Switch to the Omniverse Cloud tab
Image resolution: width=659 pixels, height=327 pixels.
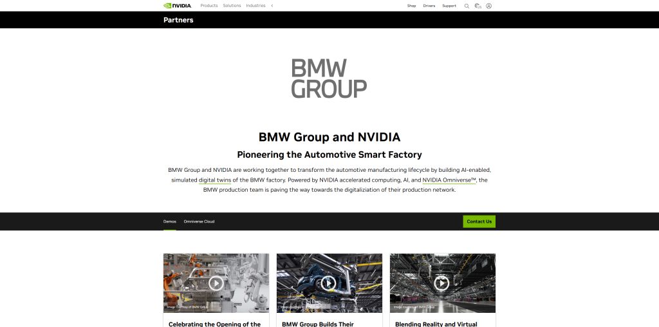pos(199,221)
